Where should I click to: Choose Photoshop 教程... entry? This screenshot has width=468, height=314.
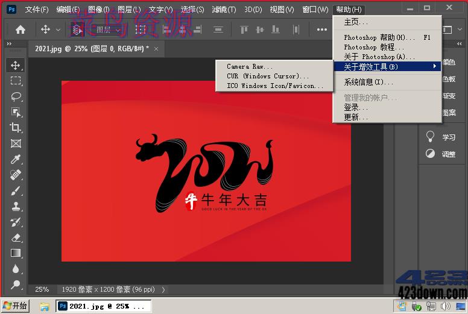tap(387, 47)
